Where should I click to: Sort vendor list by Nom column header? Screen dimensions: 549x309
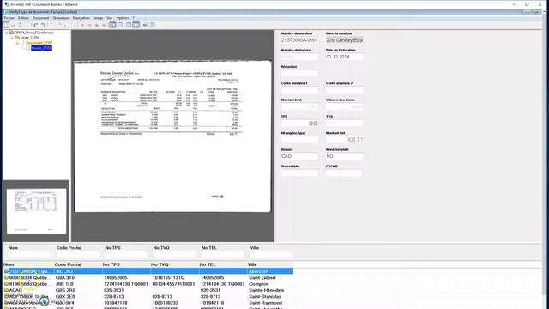click(x=28, y=264)
